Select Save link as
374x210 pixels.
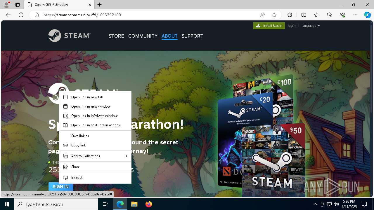coord(95,136)
